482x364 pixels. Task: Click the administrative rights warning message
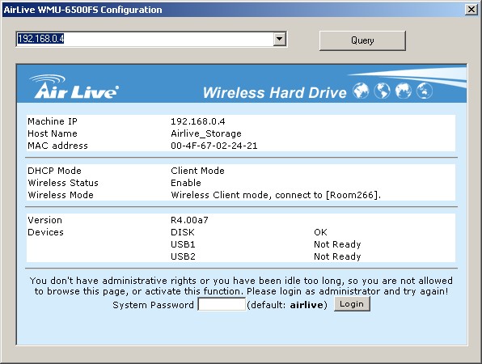pyautogui.click(x=241, y=286)
